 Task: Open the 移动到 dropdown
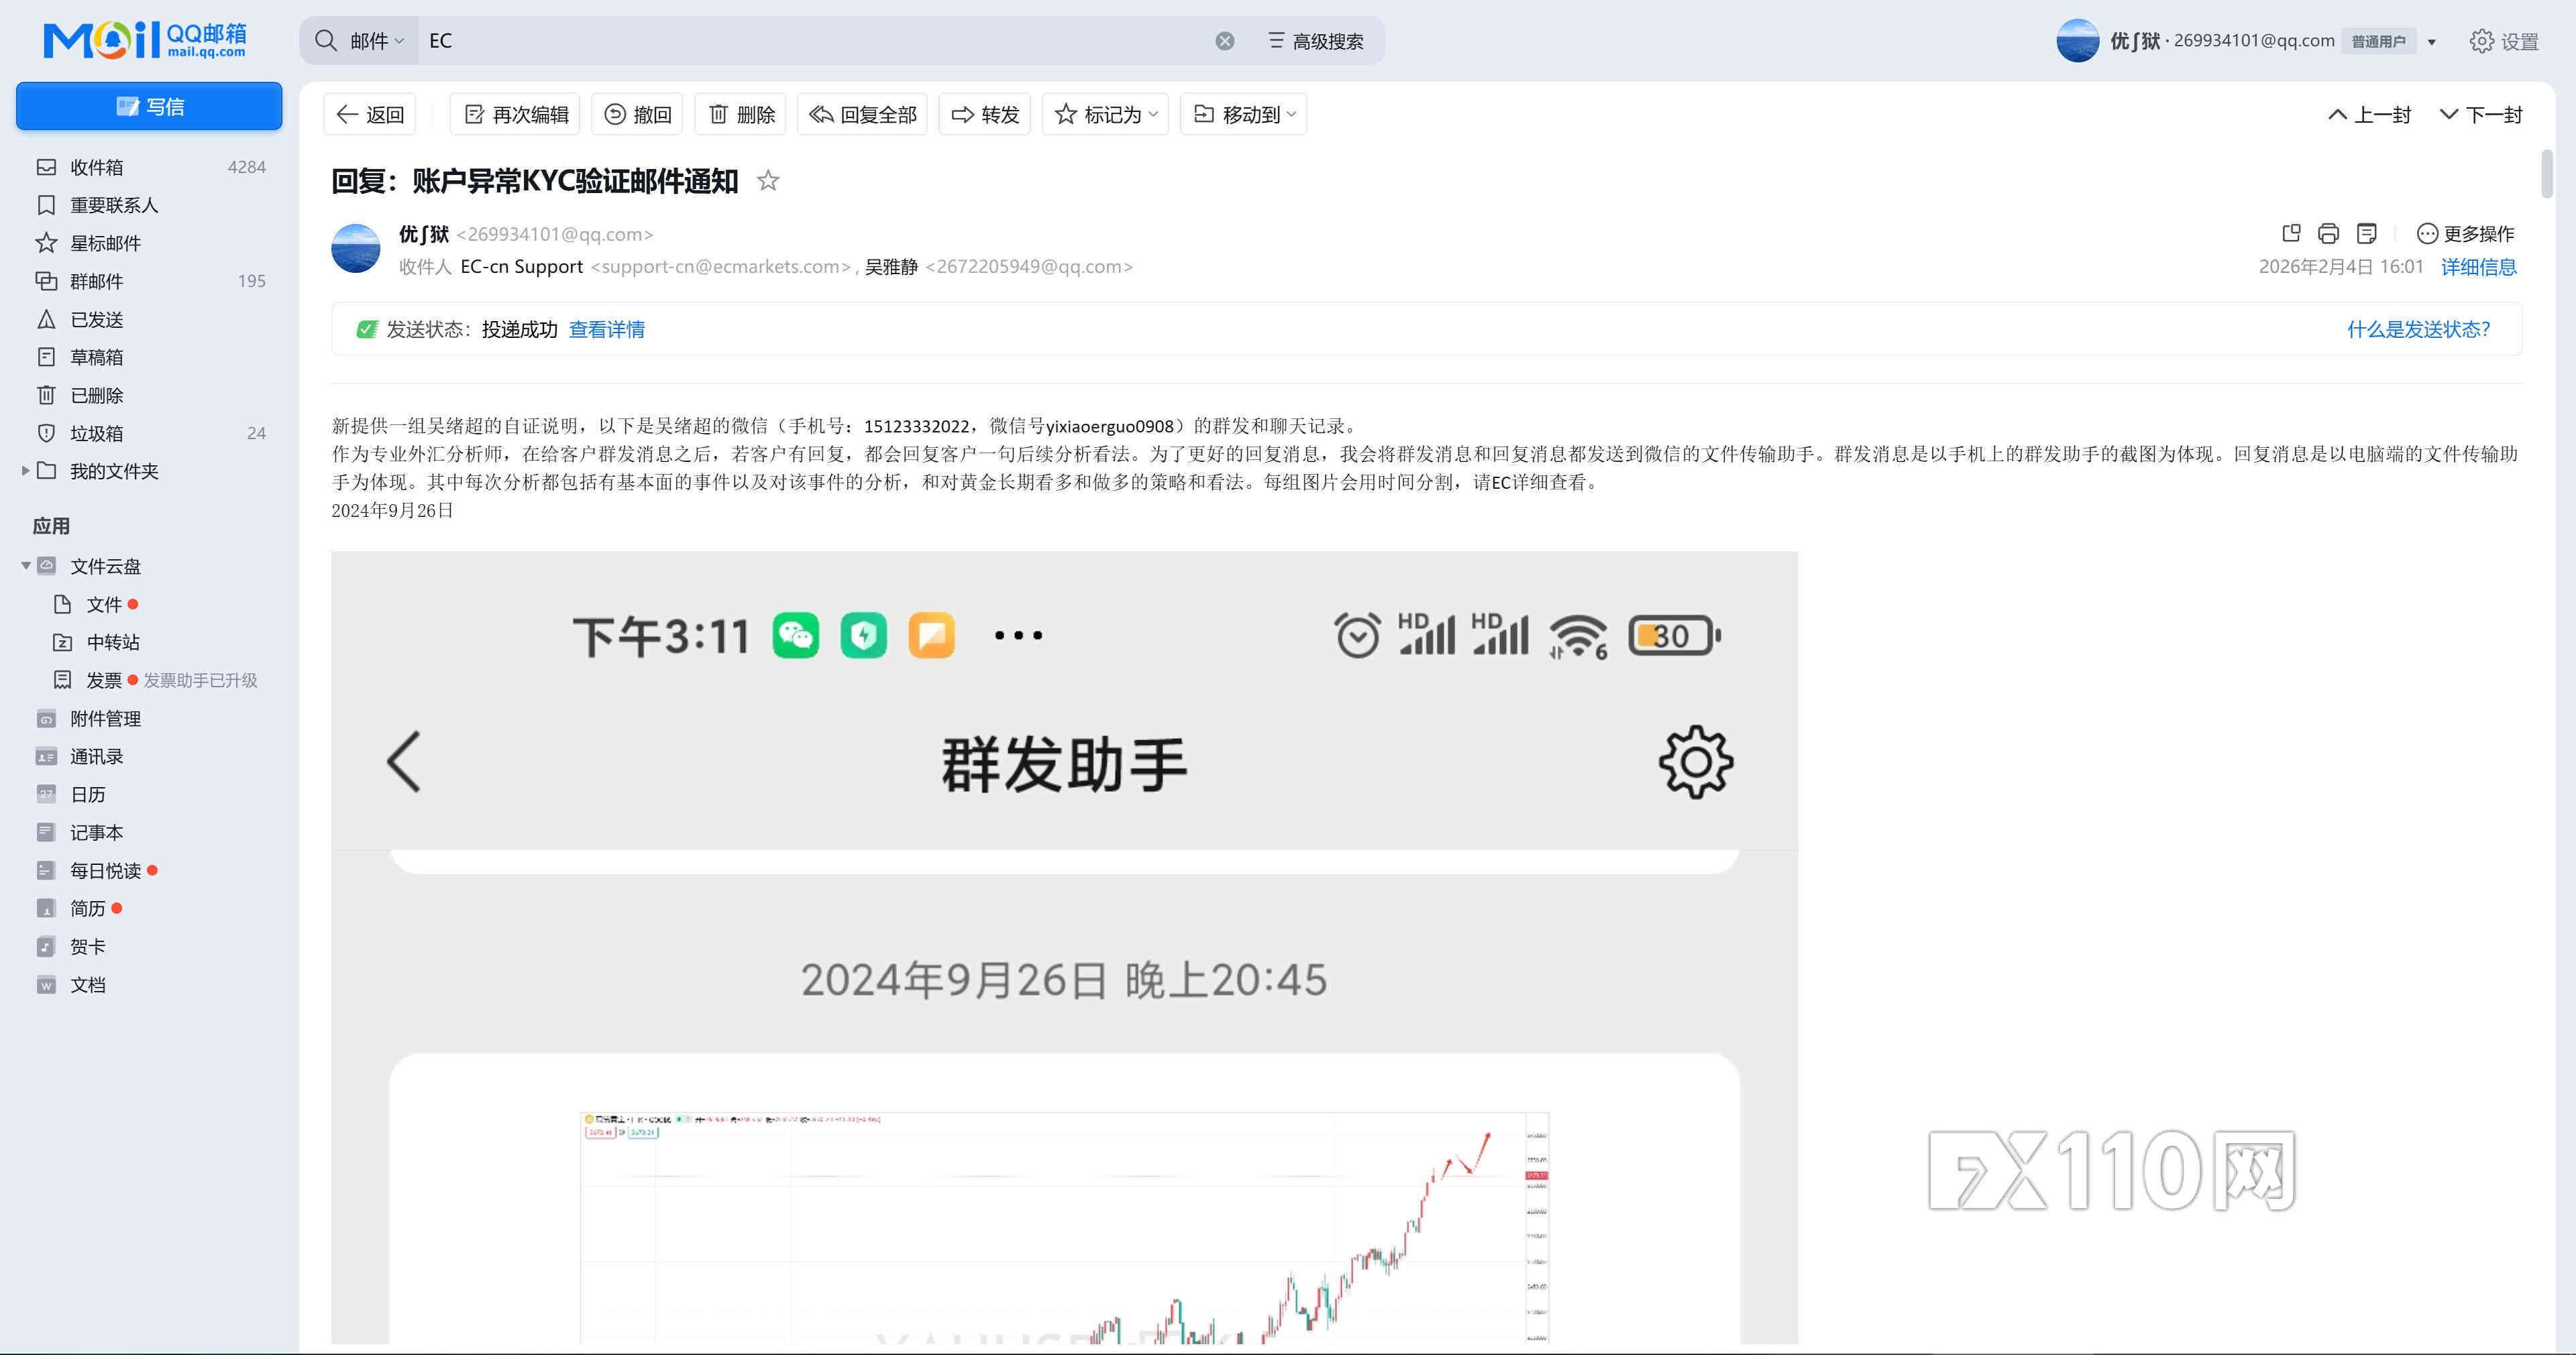pos(1244,114)
